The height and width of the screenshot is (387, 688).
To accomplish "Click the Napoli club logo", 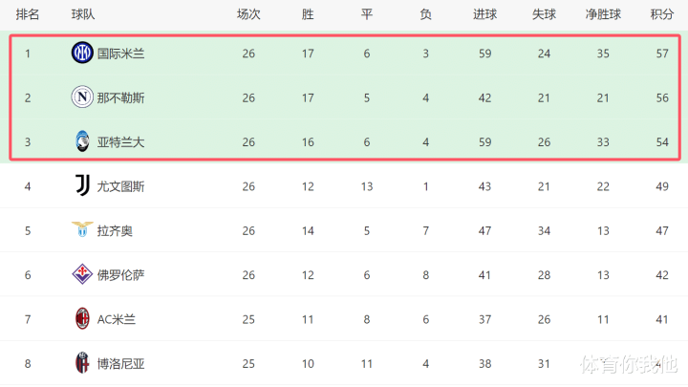I will click(82, 97).
